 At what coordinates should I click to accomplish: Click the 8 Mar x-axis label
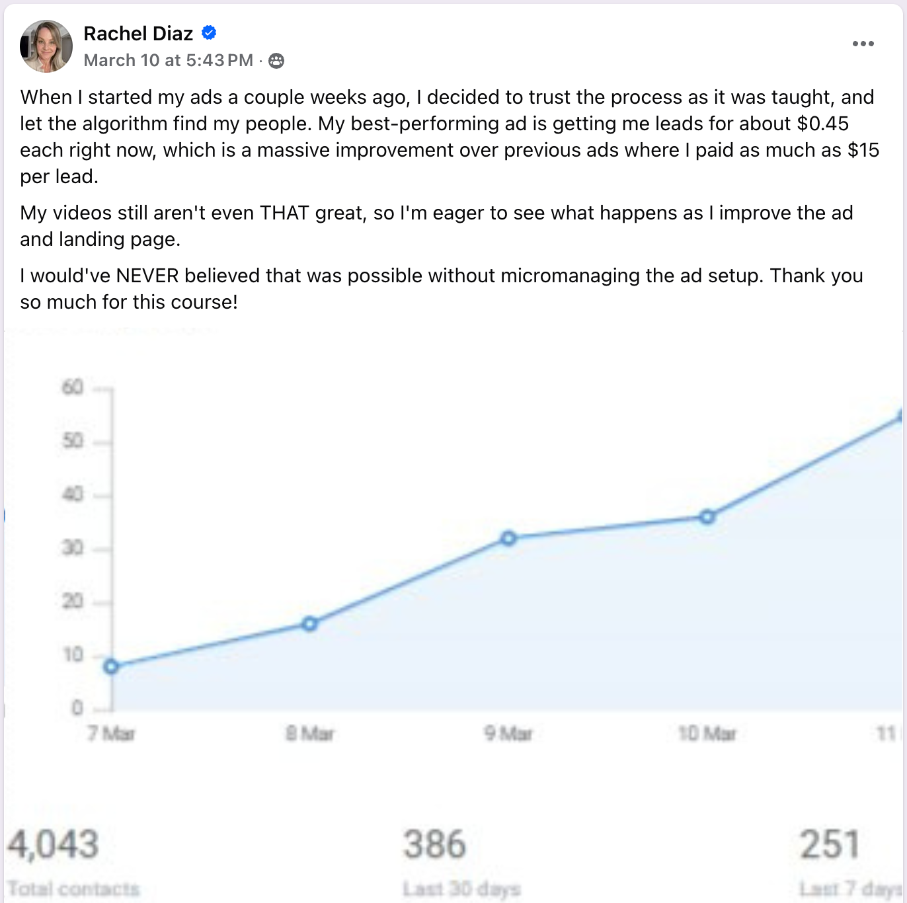(310, 734)
